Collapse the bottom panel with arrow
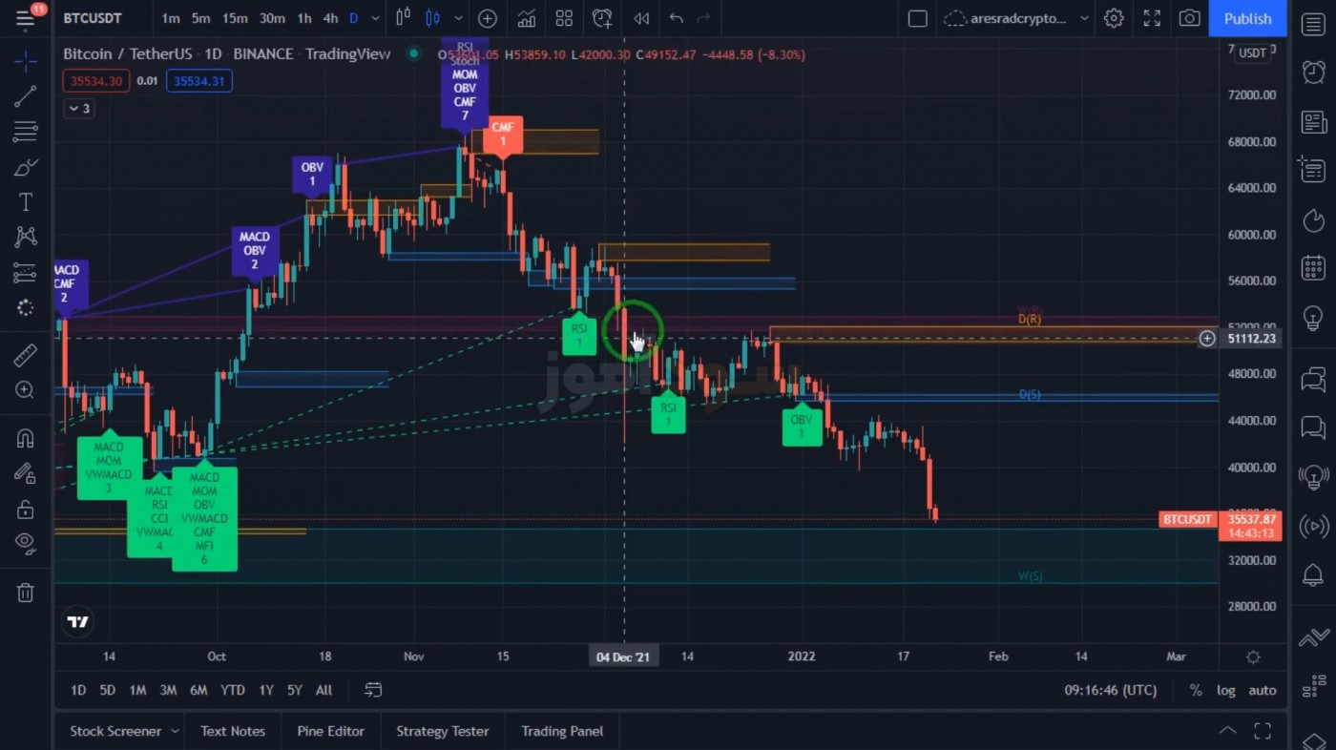The image size is (1336, 750). 1227,731
